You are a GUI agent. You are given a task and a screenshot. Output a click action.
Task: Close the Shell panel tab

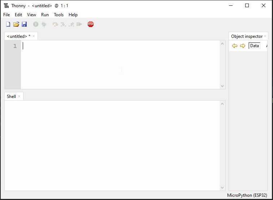pyautogui.click(x=19, y=96)
